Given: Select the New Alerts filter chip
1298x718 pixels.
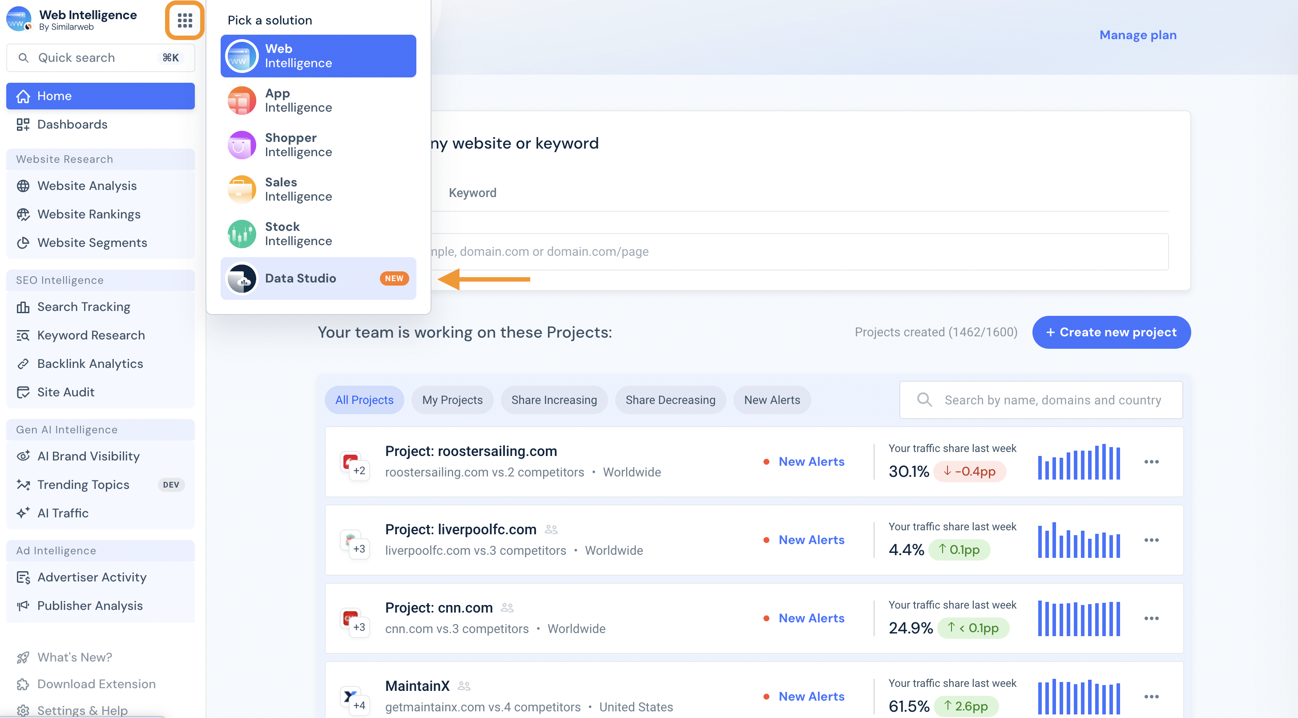Looking at the screenshot, I should pos(772,400).
